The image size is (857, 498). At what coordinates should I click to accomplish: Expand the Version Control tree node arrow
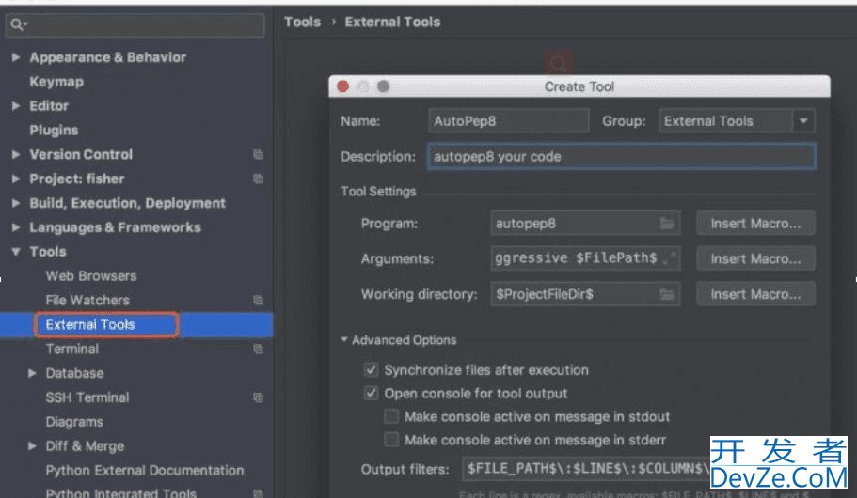click(16, 154)
